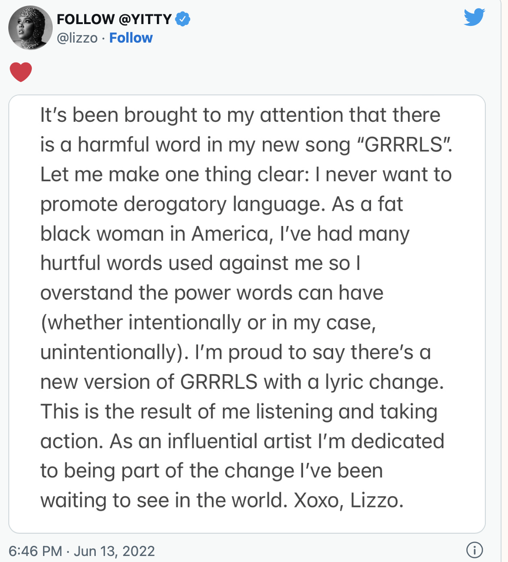The width and height of the screenshot is (508, 562).
Task: Open Lizzo's profile picture avatar
Action: pos(31,28)
